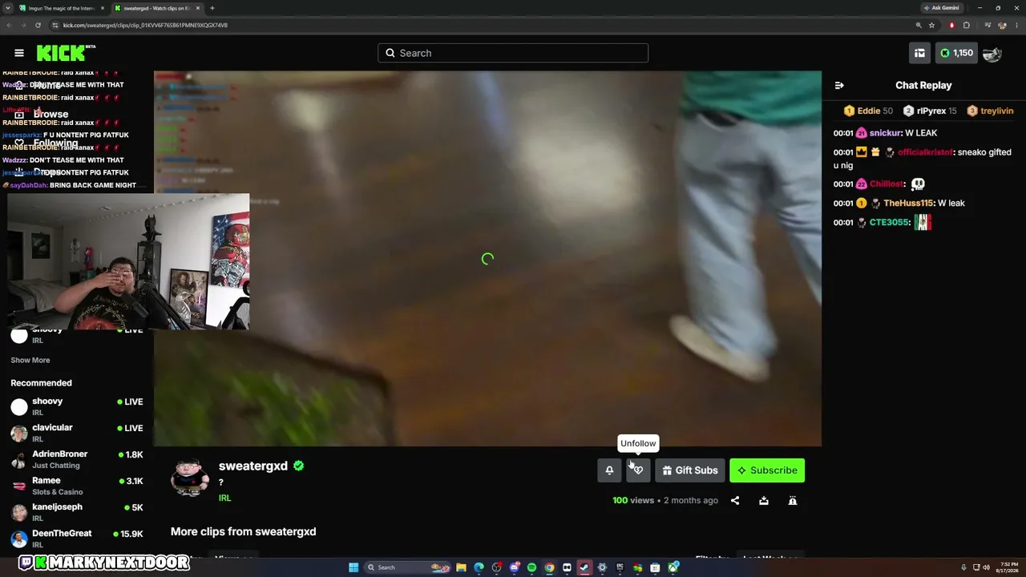The height and width of the screenshot is (577, 1026).
Task: Open the taskbar clock and date
Action: 1006,567
